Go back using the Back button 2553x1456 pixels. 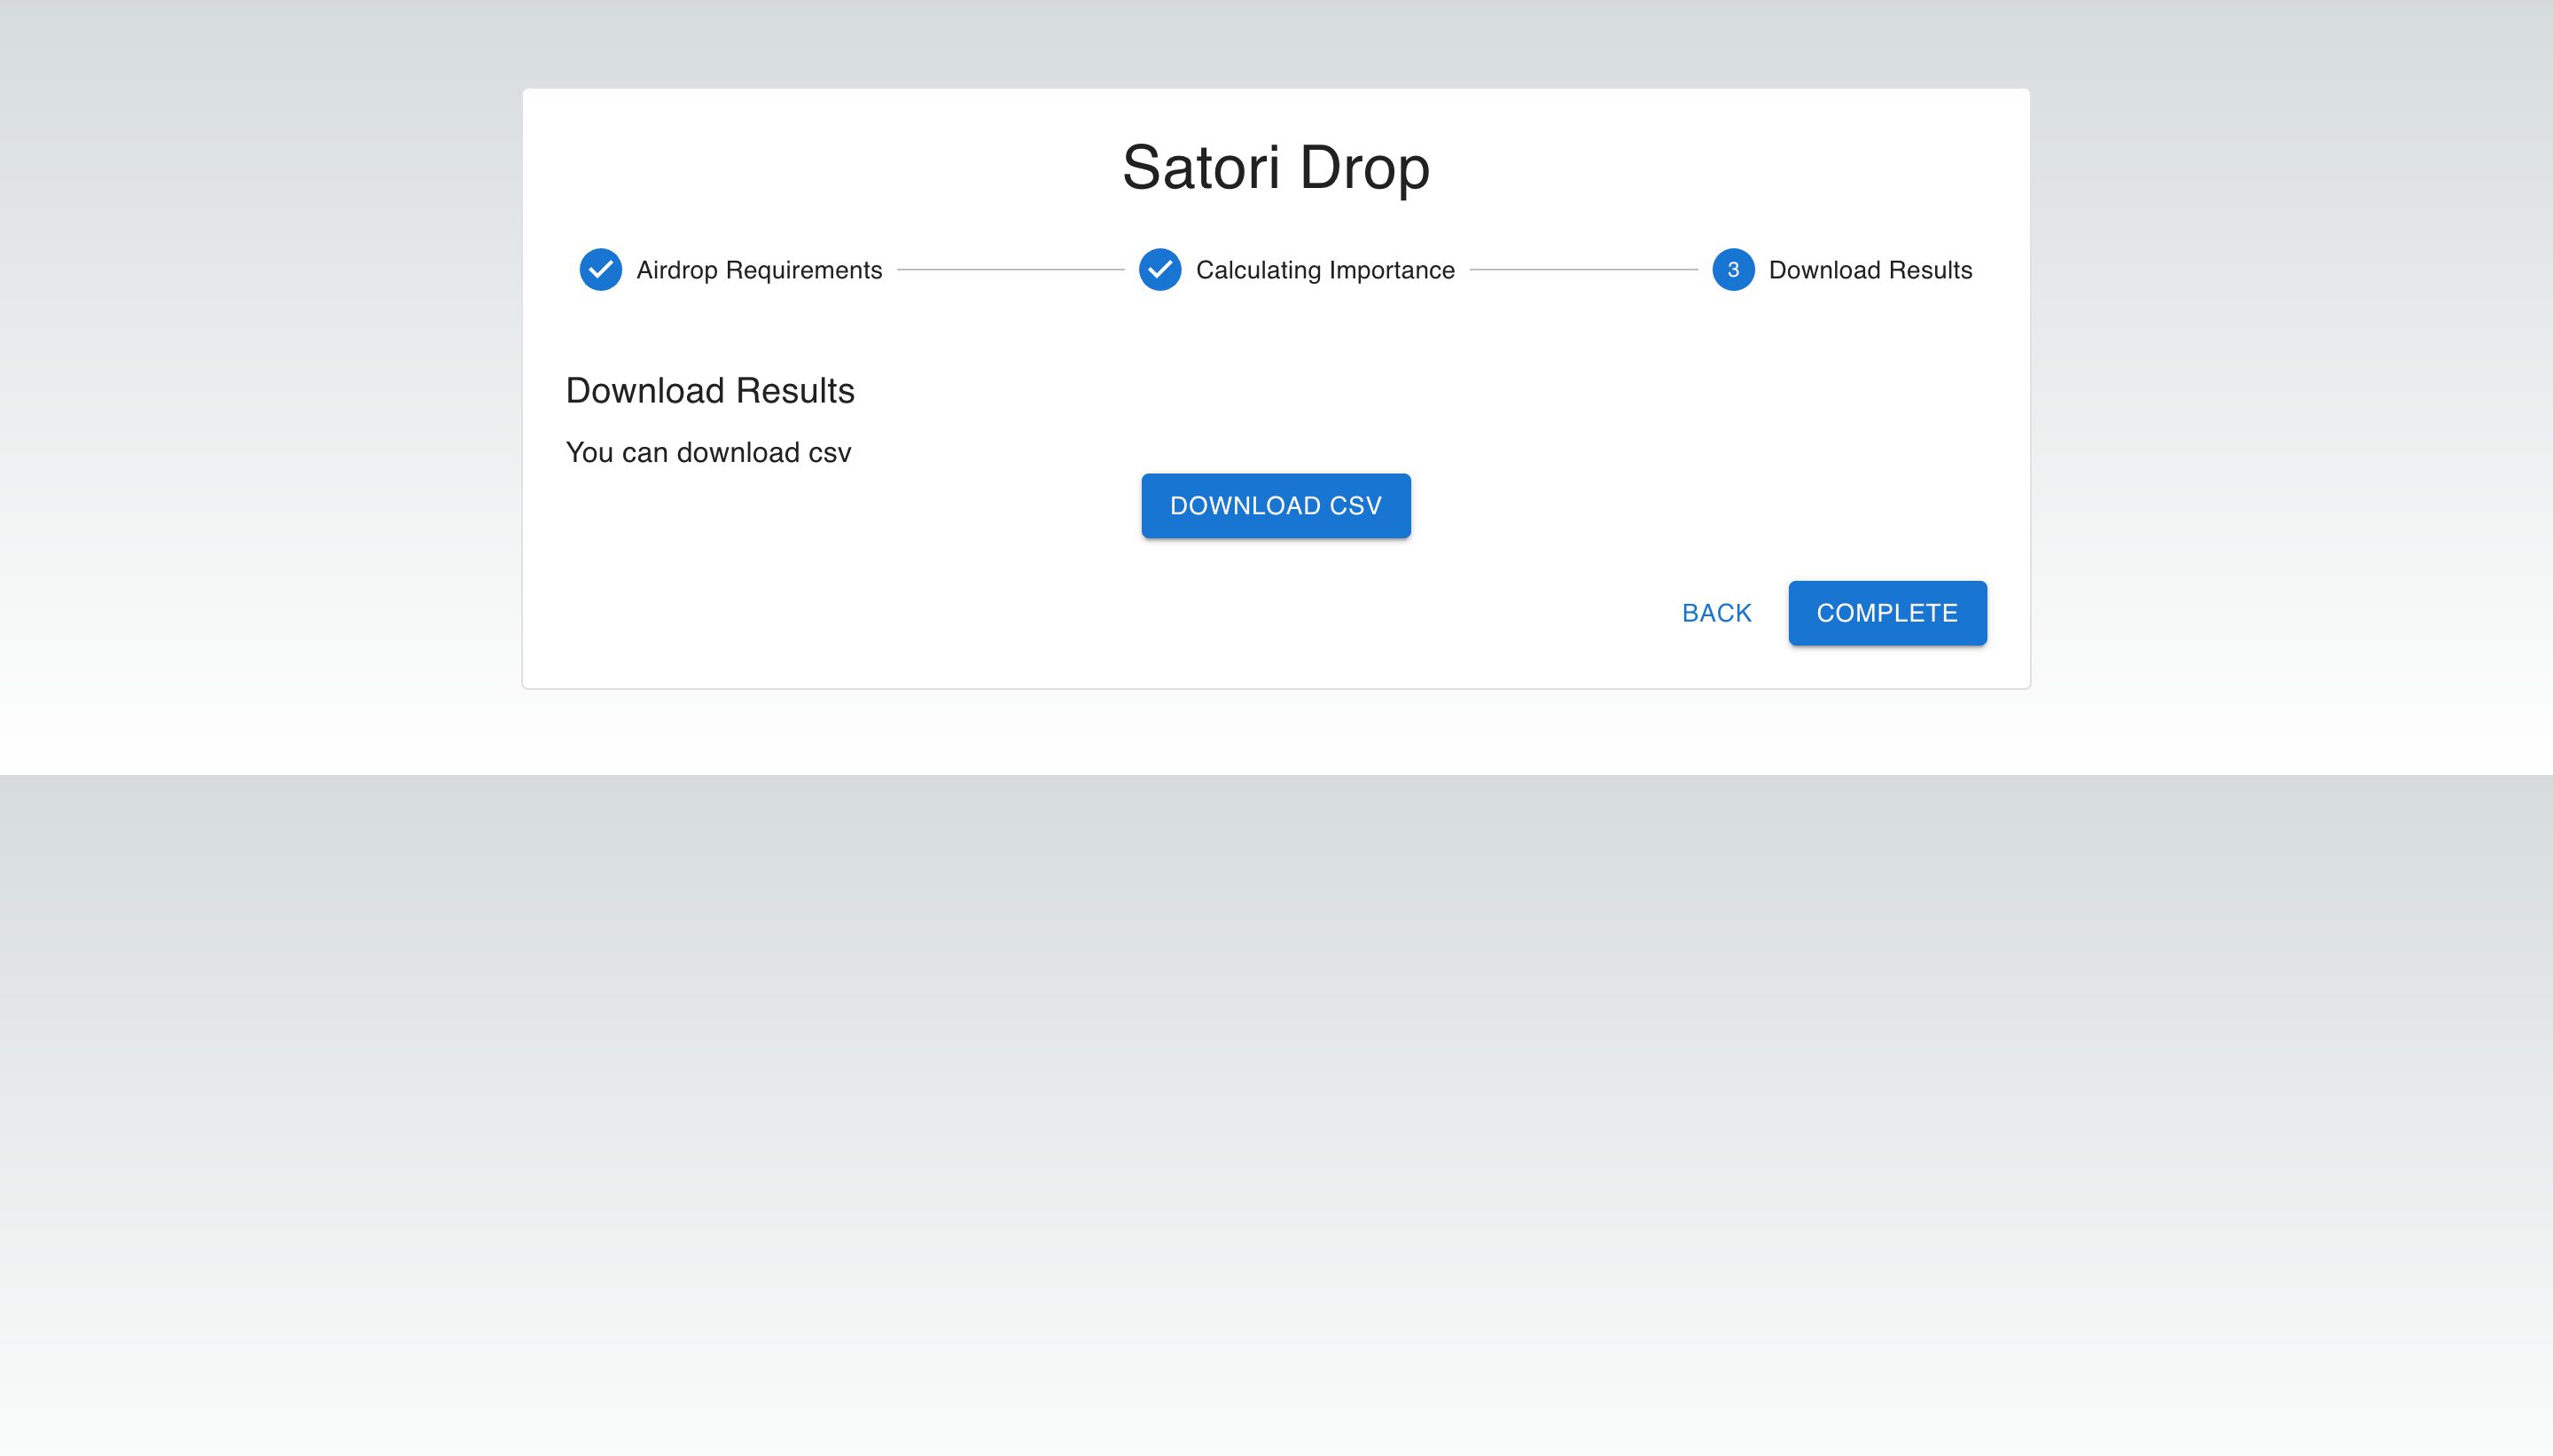pyautogui.click(x=1716, y=613)
